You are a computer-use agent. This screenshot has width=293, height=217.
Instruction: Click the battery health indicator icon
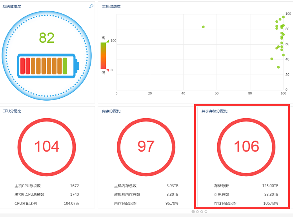[48, 66]
